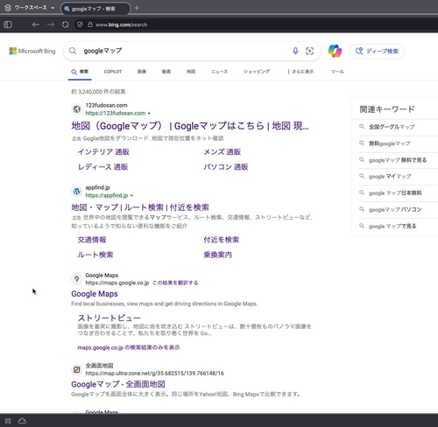This screenshot has width=438, height=427.
Task: Toggle the sidebar panel icon
Action: click(8, 24)
